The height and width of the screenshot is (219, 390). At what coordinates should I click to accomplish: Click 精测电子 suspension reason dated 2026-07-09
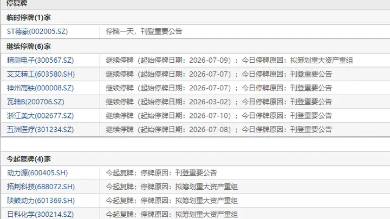point(229,61)
